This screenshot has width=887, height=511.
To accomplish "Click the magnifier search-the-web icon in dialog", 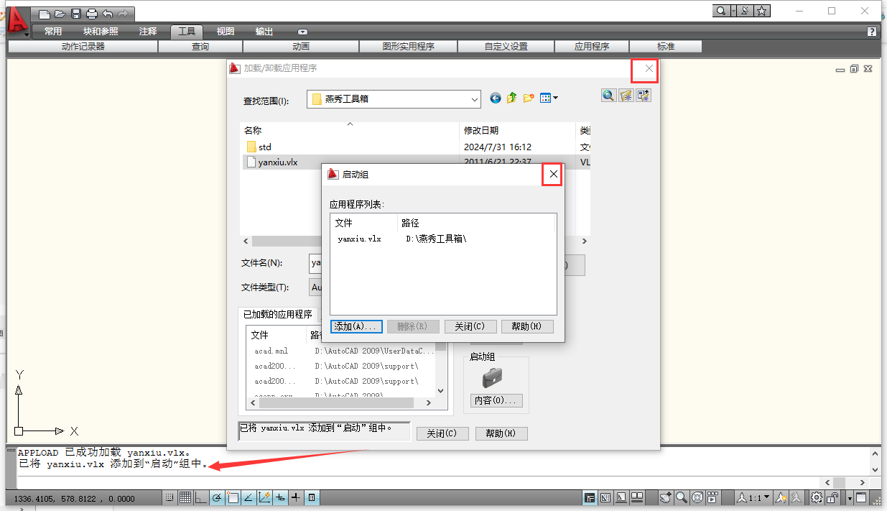I will point(608,96).
